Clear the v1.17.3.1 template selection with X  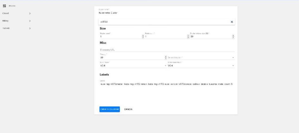coord(232,22)
